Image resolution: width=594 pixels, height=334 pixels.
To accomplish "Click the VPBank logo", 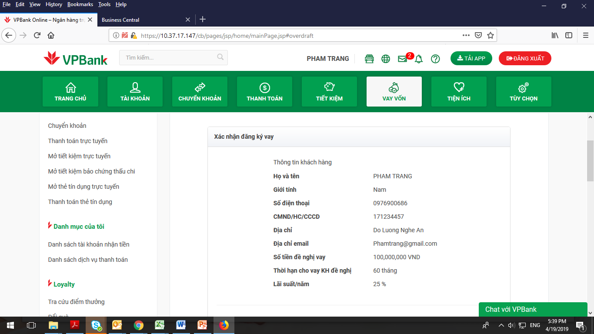I will (76, 58).
